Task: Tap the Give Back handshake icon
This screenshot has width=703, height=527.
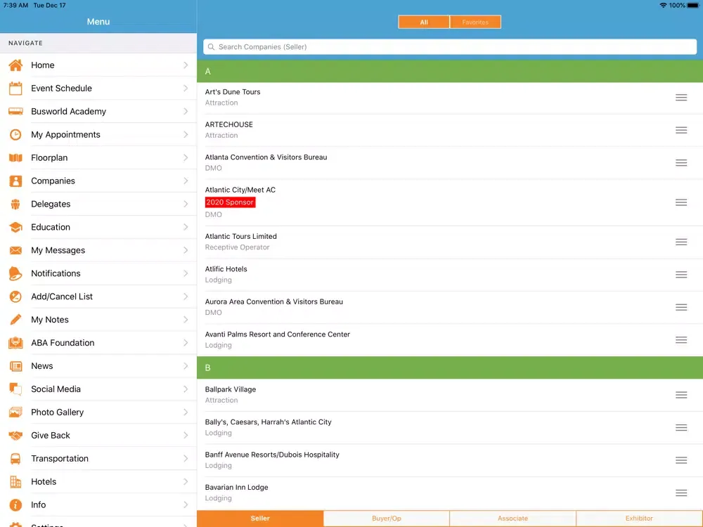Action: point(15,436)
